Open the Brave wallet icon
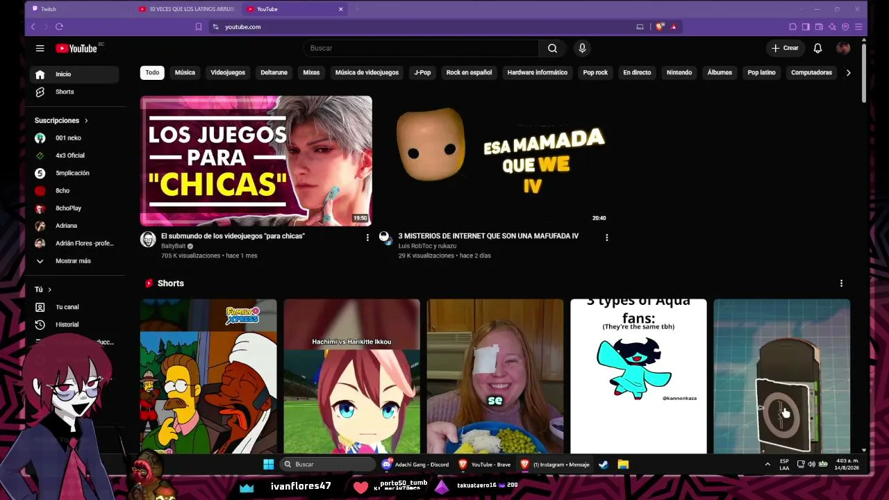889x500 pixels. [819, 26]
